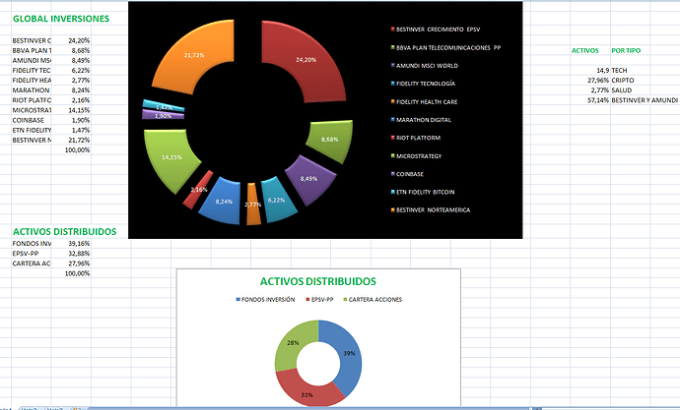This screenshot has height=410, width=680.
Task: Select EPSV-PP legend entry in lower chart
Action: click(x=319, y=299)
